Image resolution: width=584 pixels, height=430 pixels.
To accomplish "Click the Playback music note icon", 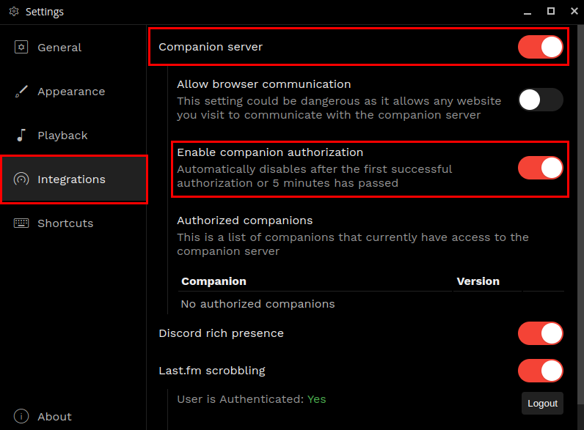I will pyautogui.click(x=21, y=136).
